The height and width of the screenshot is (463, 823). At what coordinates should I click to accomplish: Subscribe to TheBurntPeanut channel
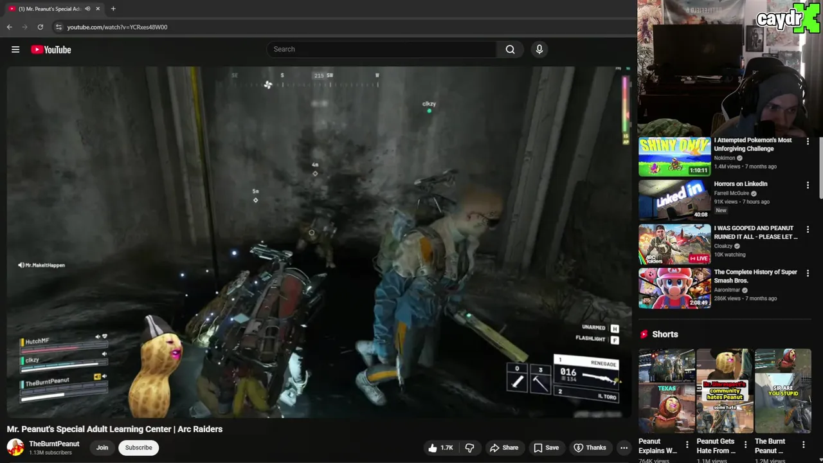point(139,448)
